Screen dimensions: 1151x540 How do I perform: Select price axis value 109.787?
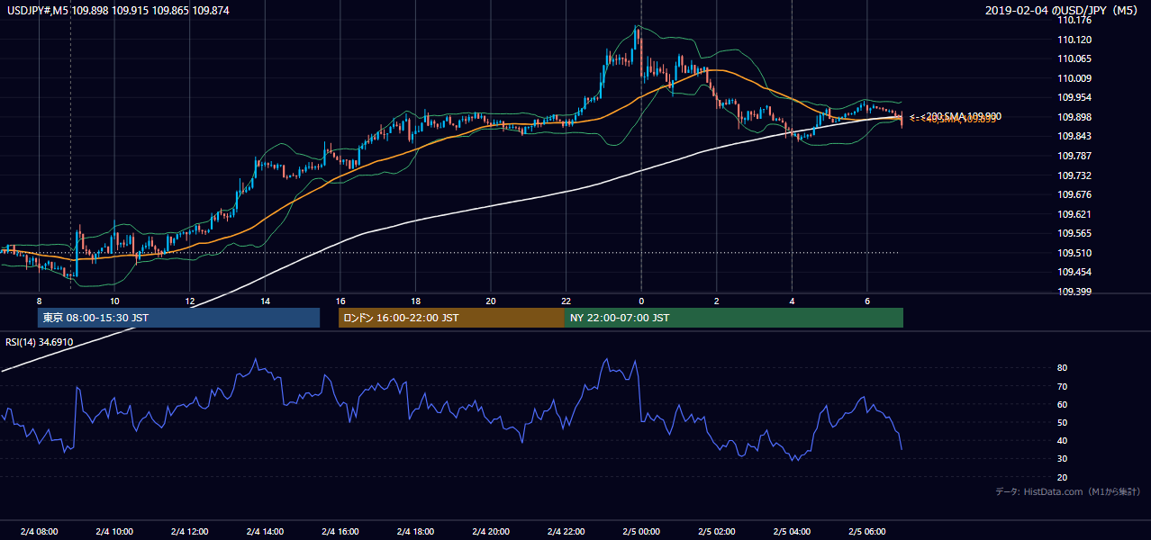[x=1075, y=156]
